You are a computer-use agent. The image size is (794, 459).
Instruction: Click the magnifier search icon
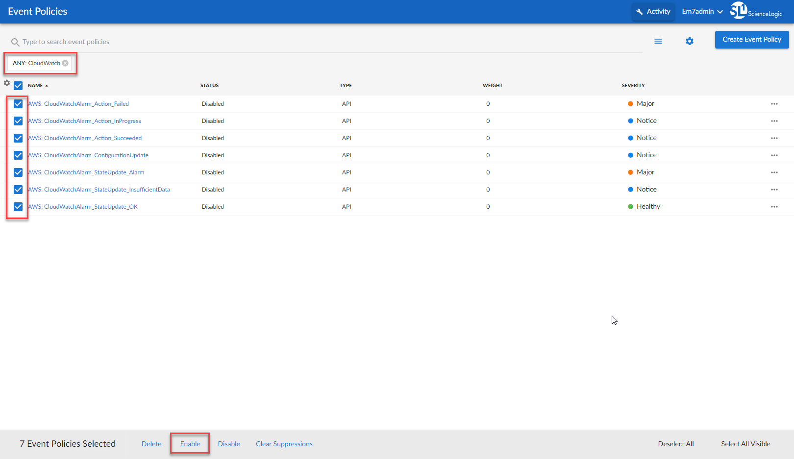pos(15,42)
